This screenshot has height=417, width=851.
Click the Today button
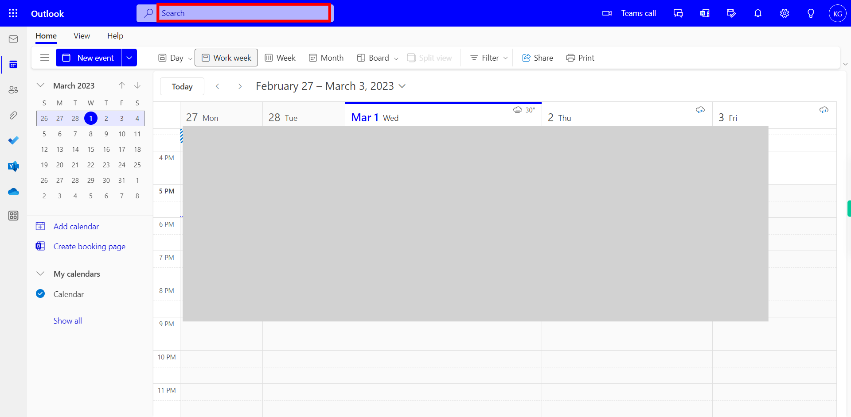(x=182, y=86)
